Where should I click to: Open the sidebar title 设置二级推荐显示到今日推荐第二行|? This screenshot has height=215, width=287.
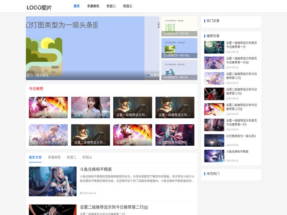242,76
